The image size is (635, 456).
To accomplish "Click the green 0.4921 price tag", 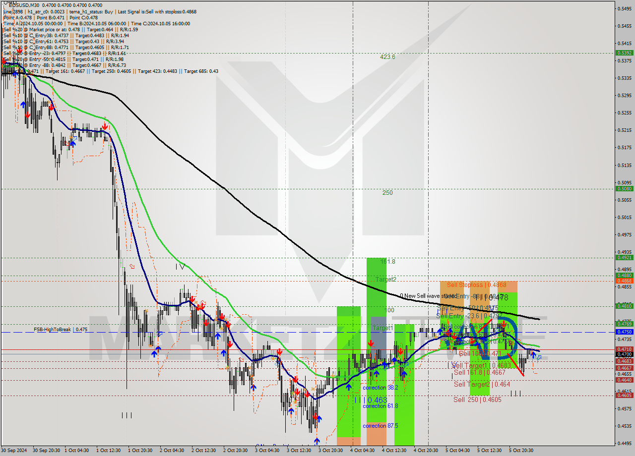I will [x=624, y=257].
